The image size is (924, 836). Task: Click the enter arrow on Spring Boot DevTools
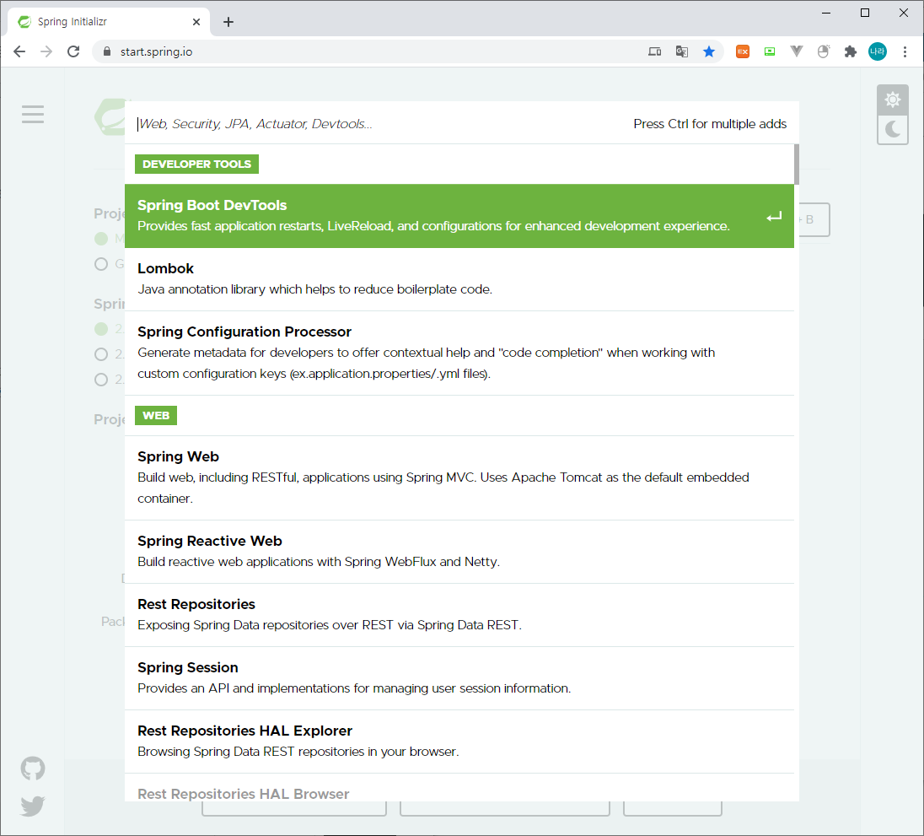[774, 216]
